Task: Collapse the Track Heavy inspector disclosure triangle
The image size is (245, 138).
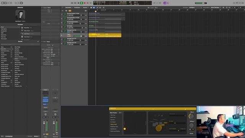Action: point(42,42)
